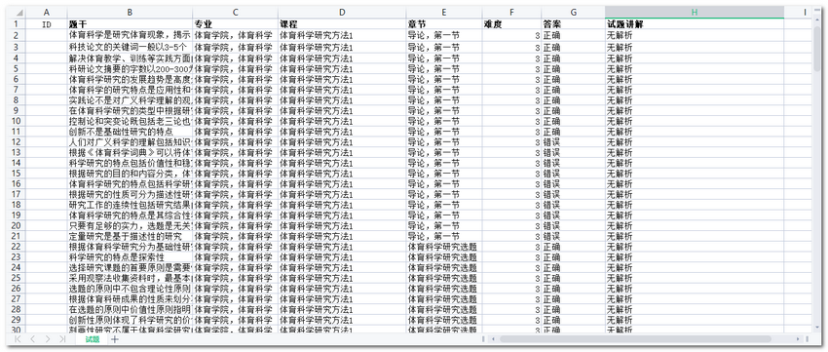Click horizontal scrollbar right arrow
This screenshot has width=828, height=352.
[x=798, y=338]
